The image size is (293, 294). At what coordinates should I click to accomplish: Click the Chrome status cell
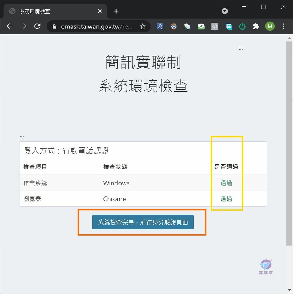[x=114, y=199]
